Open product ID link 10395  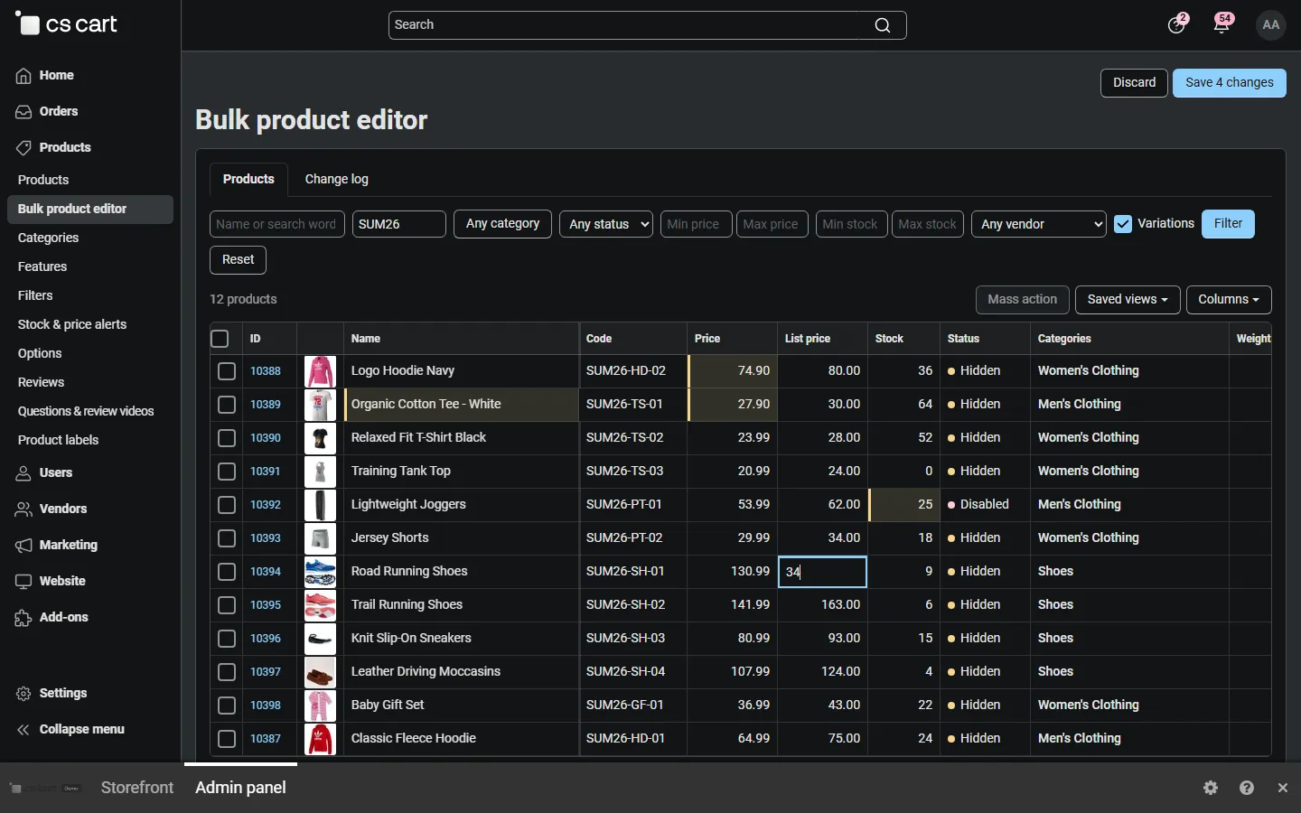tap(266, 605)
